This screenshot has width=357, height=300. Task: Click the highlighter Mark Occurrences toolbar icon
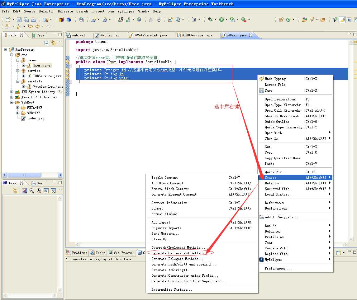pos(342,20)
